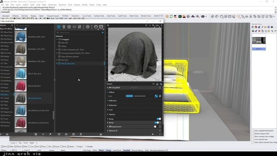
Task: Click the orange V-Ray icon in Rhino toolbar
Action: 167,16
